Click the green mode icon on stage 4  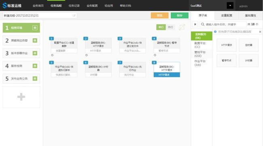tap(35, 66)
